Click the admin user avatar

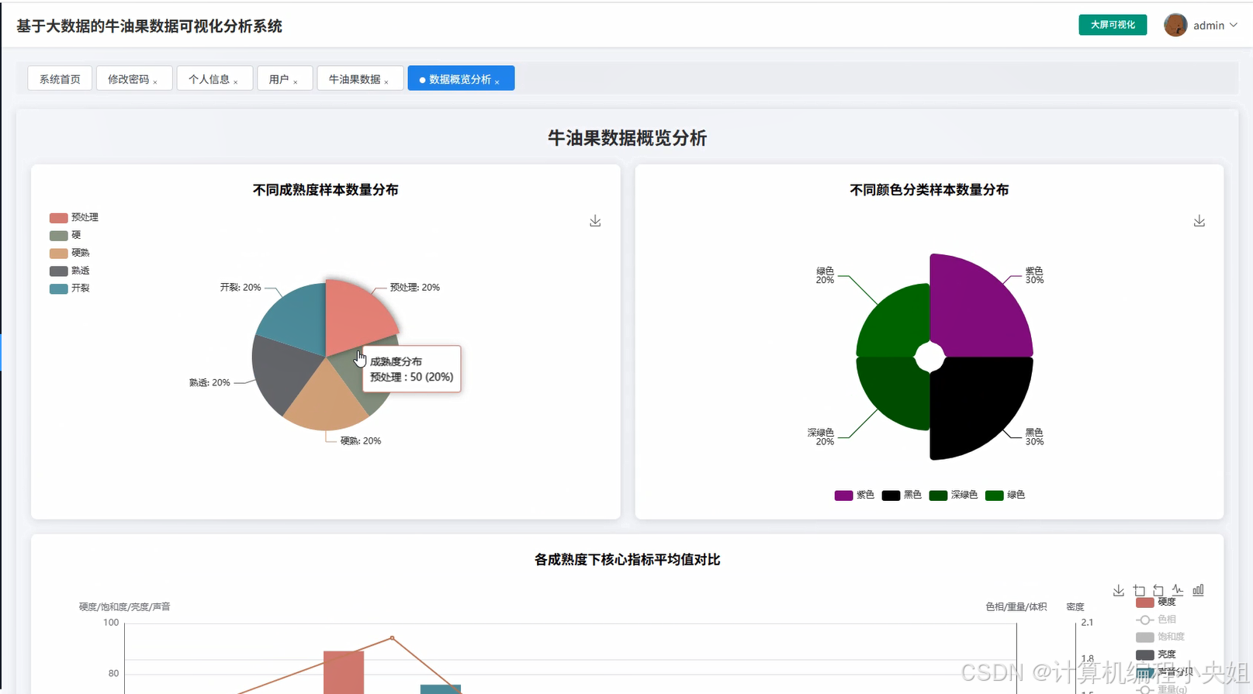coord(1175,25)
